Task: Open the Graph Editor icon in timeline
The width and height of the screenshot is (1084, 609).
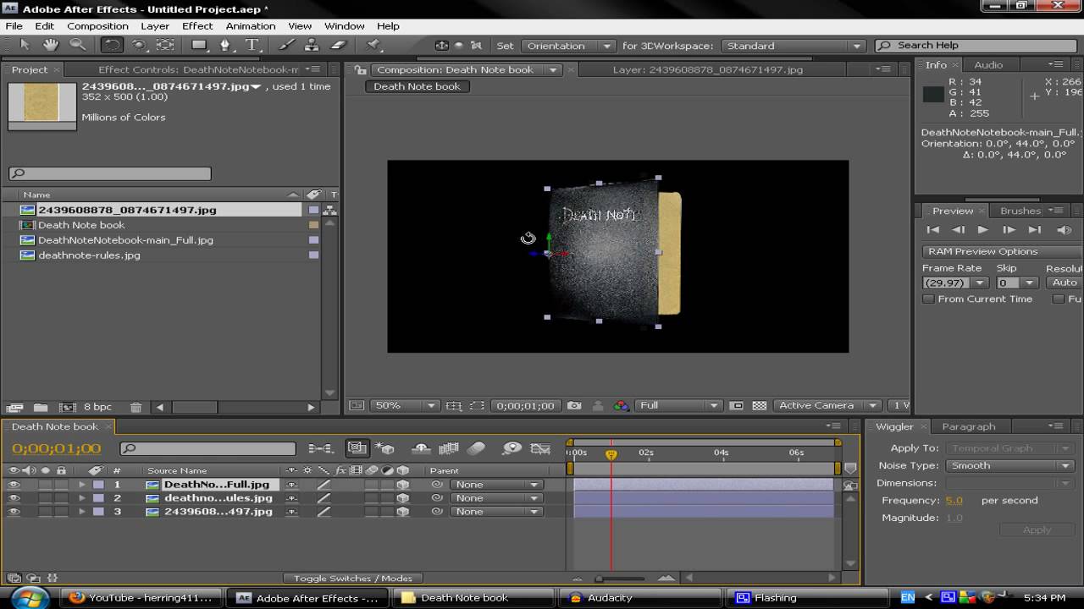Action: 540,448
